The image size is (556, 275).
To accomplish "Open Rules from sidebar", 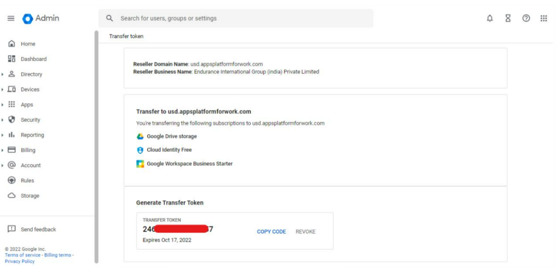I will coord(27,180).
